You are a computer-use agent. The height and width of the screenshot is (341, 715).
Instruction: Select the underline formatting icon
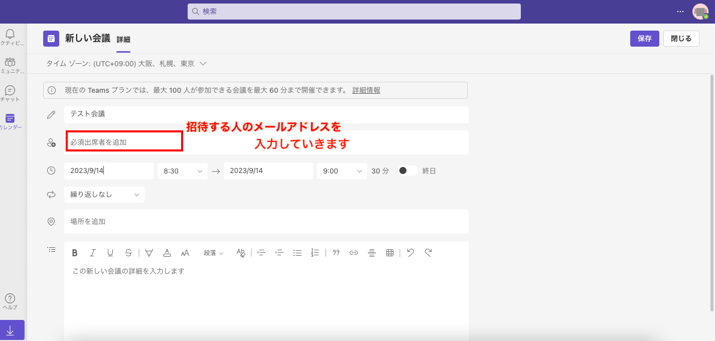pyautogui.click(x=110, y=252)
